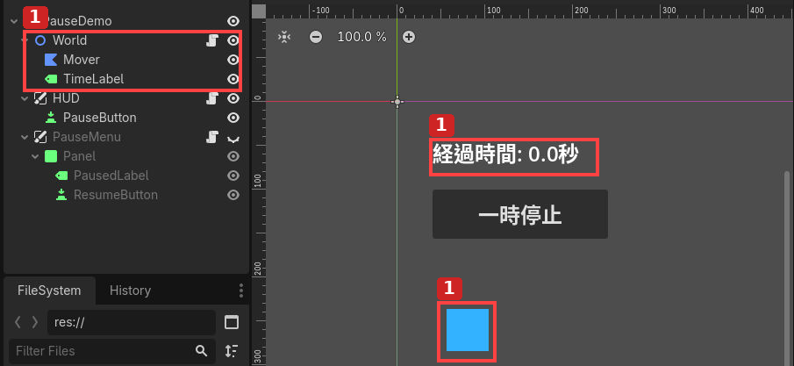This screenshot has width=794, height=366.
Task: Reset zoom via the 100.0 % button
Action: (361, 37)
